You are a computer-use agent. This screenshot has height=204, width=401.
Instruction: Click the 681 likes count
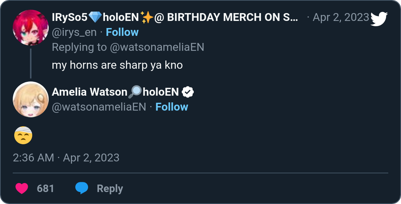tap(46, 188)
